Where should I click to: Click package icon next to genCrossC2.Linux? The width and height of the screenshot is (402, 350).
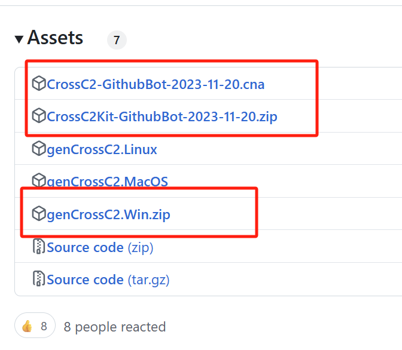tap(39, 148)
